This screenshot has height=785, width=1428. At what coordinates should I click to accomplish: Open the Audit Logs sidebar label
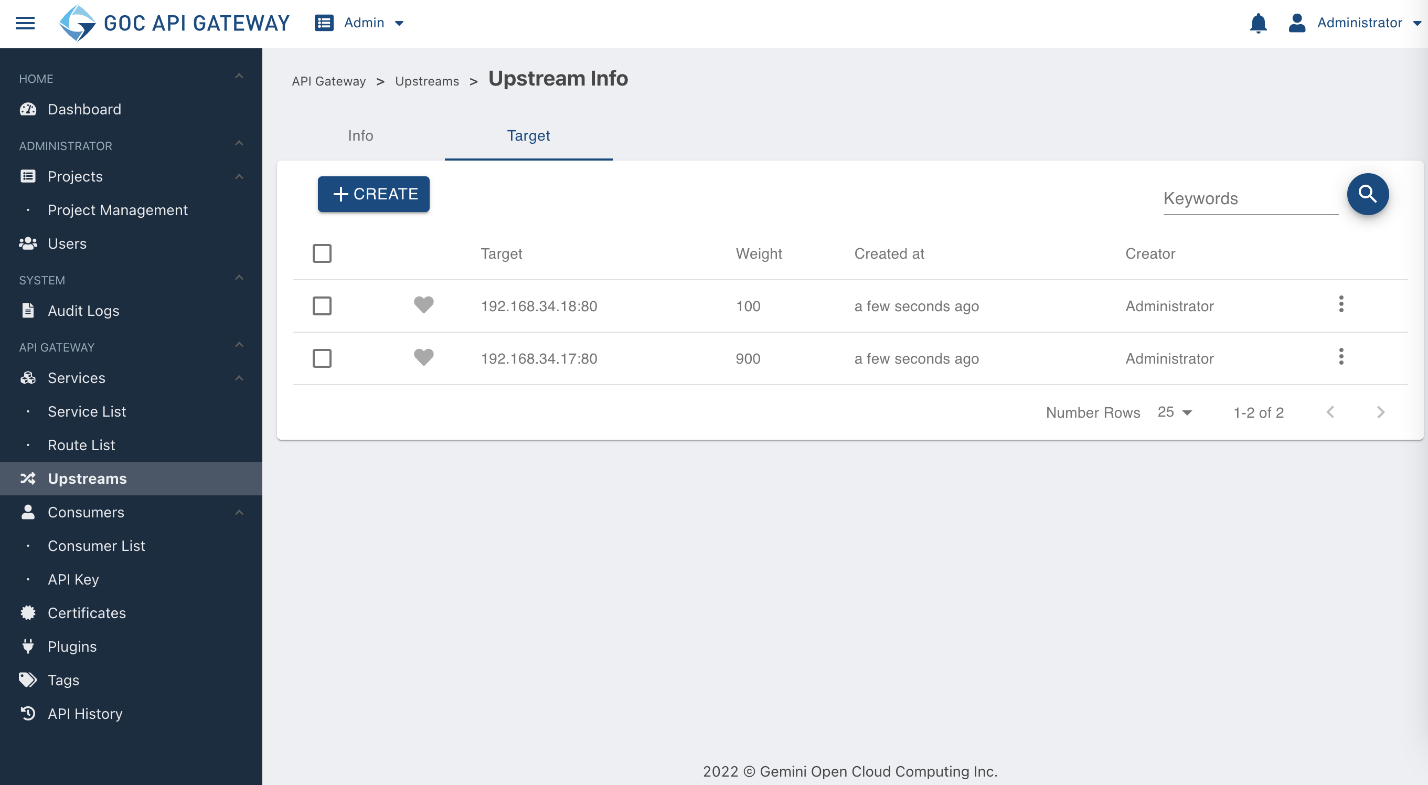click(83, 311)
